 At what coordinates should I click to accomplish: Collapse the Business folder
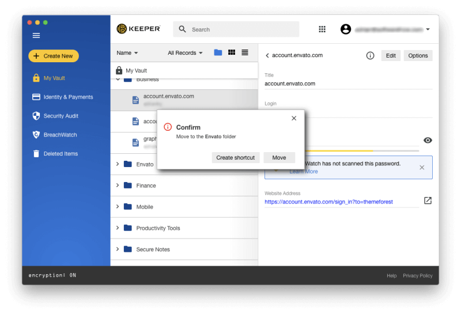click(x=118, y=80)
